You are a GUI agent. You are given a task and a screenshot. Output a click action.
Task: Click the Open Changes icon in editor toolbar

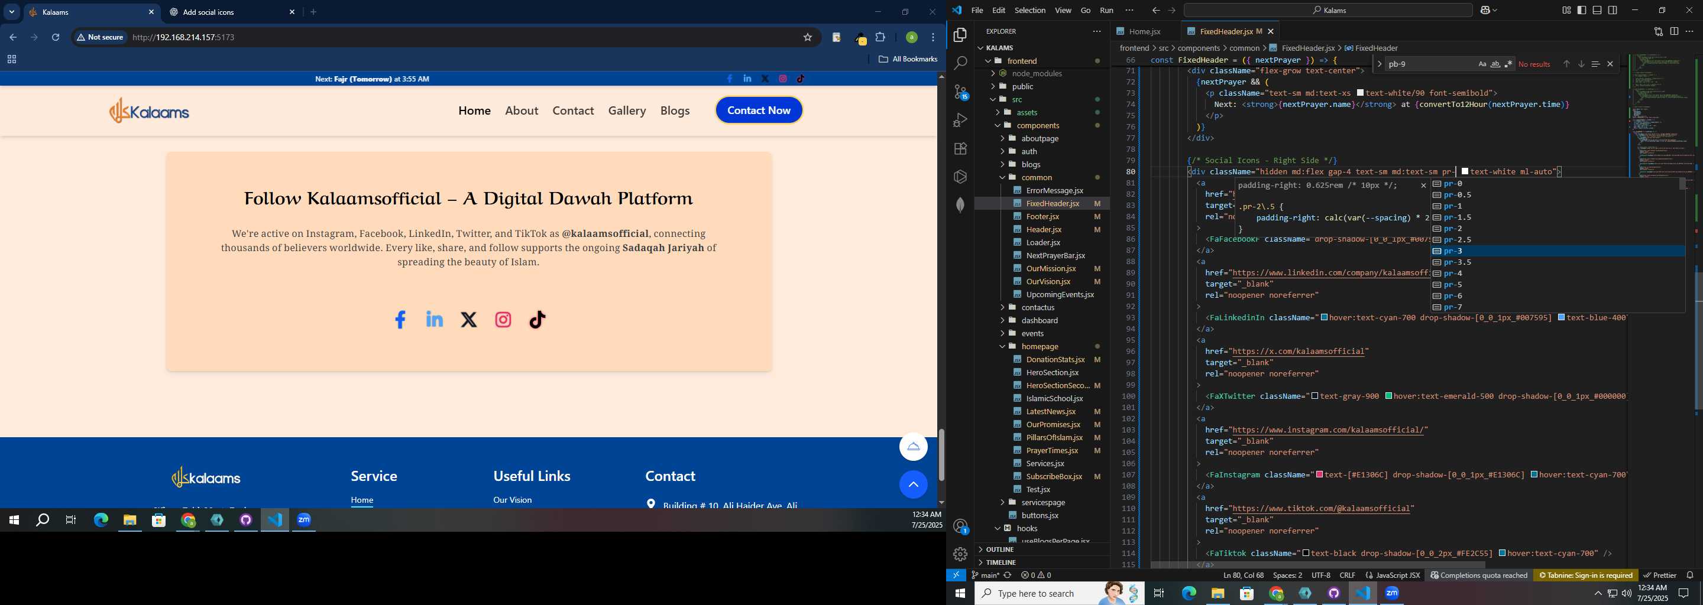point(1658,31)
